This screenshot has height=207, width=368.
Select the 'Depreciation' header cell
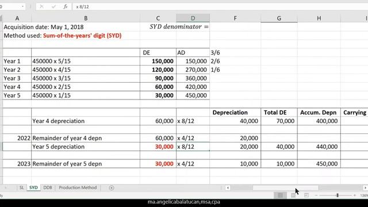tap(235, 113)
